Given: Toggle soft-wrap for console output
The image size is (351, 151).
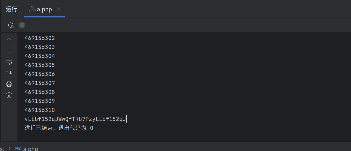Looking at the screenshot, I should tap(9, 62).
